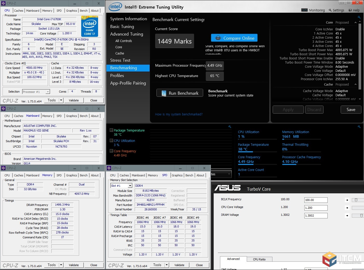The width and height of the screenshot is (364, 270).
Task: Click the CPU-Z title icon of the Mainboard window
Action: tap(3, 109)
